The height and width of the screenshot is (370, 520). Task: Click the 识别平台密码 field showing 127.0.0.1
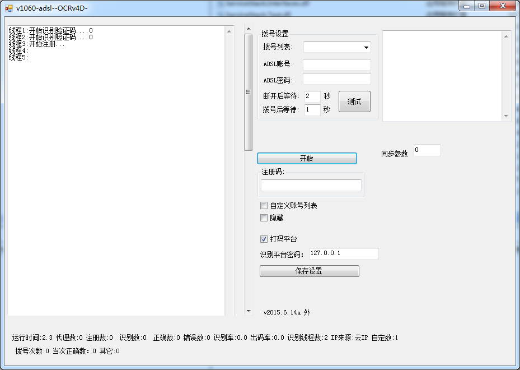coord(344,253)
